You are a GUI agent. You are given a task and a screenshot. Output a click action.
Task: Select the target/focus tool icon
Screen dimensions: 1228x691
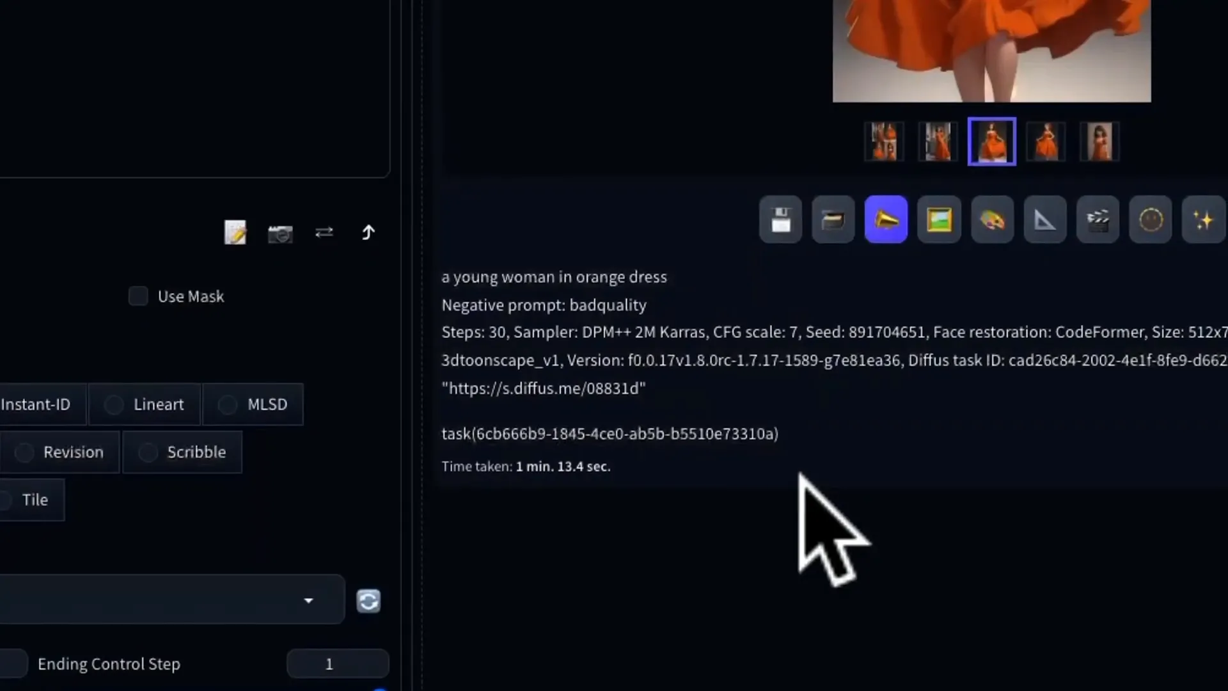coord(1151,219)
